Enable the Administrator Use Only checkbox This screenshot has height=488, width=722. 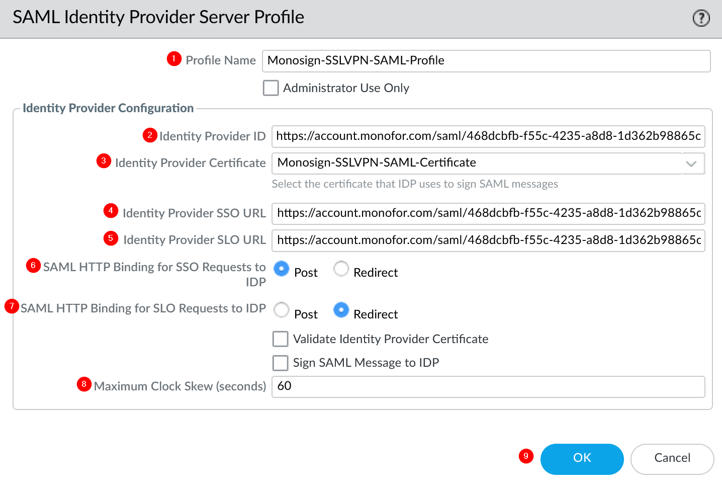point(271,88)
